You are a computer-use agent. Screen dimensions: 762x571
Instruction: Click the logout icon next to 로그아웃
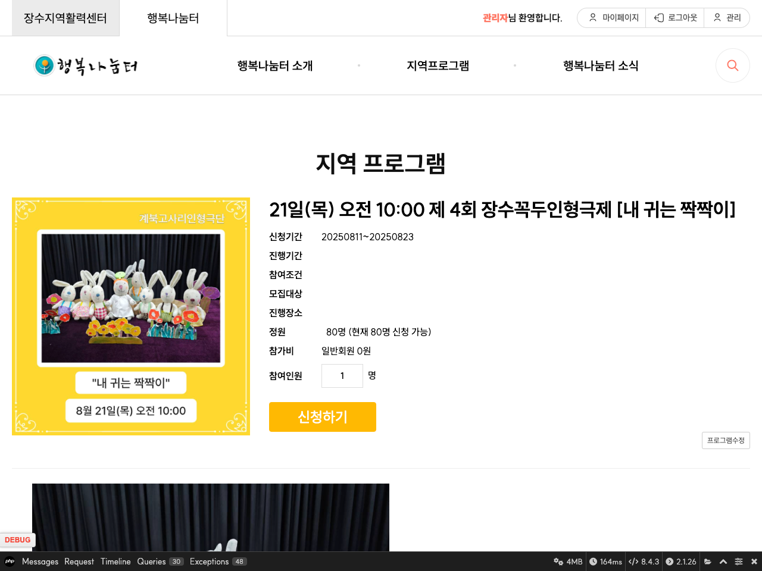click(x=658, y=18)
